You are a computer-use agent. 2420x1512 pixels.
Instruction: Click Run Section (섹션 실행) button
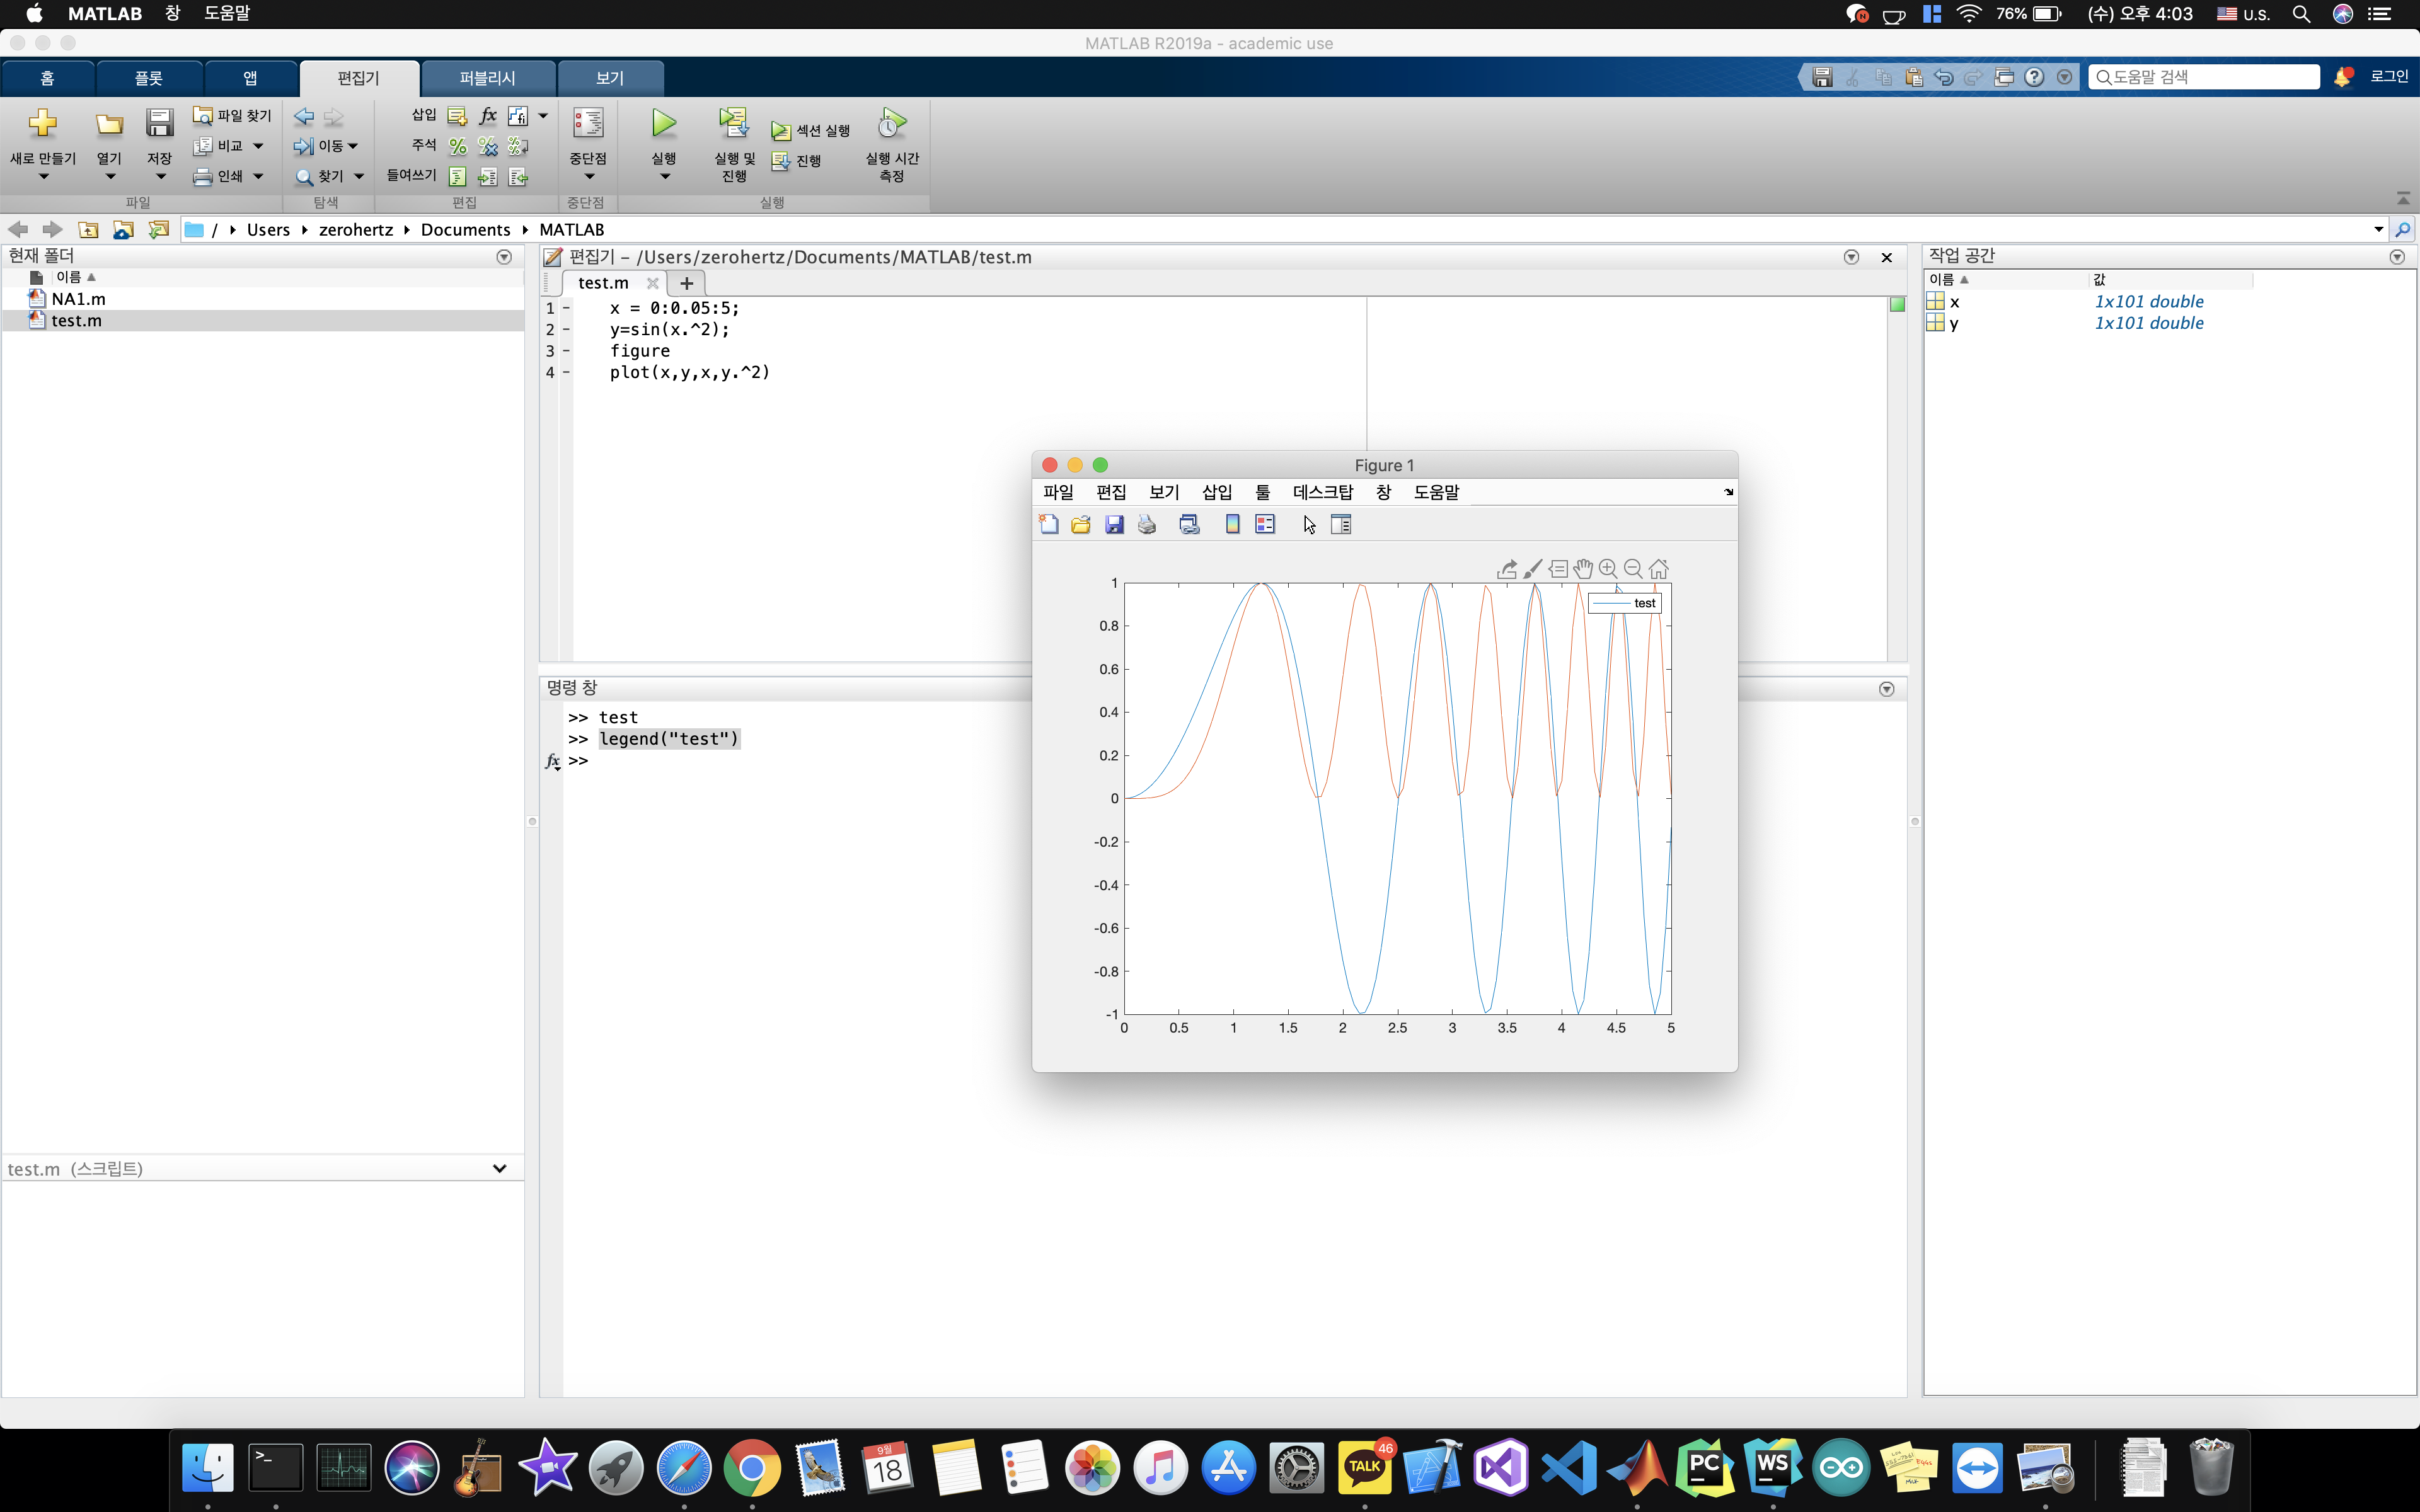pos(811,131)
